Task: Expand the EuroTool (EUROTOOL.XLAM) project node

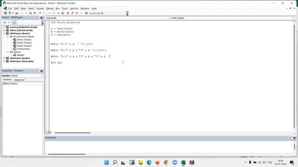Action: [x=4, y=27]
